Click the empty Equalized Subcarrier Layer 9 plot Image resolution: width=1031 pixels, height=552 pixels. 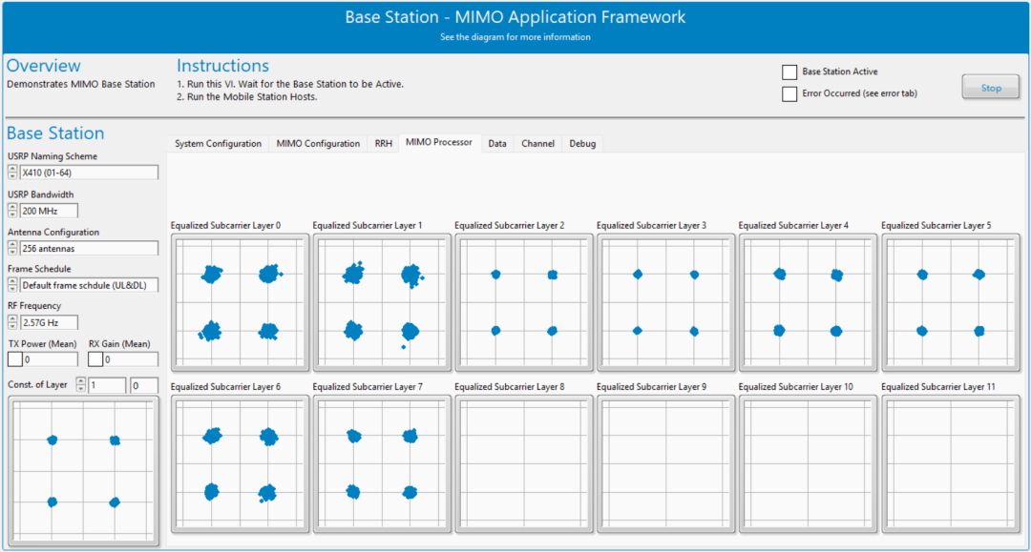[666, 463]
